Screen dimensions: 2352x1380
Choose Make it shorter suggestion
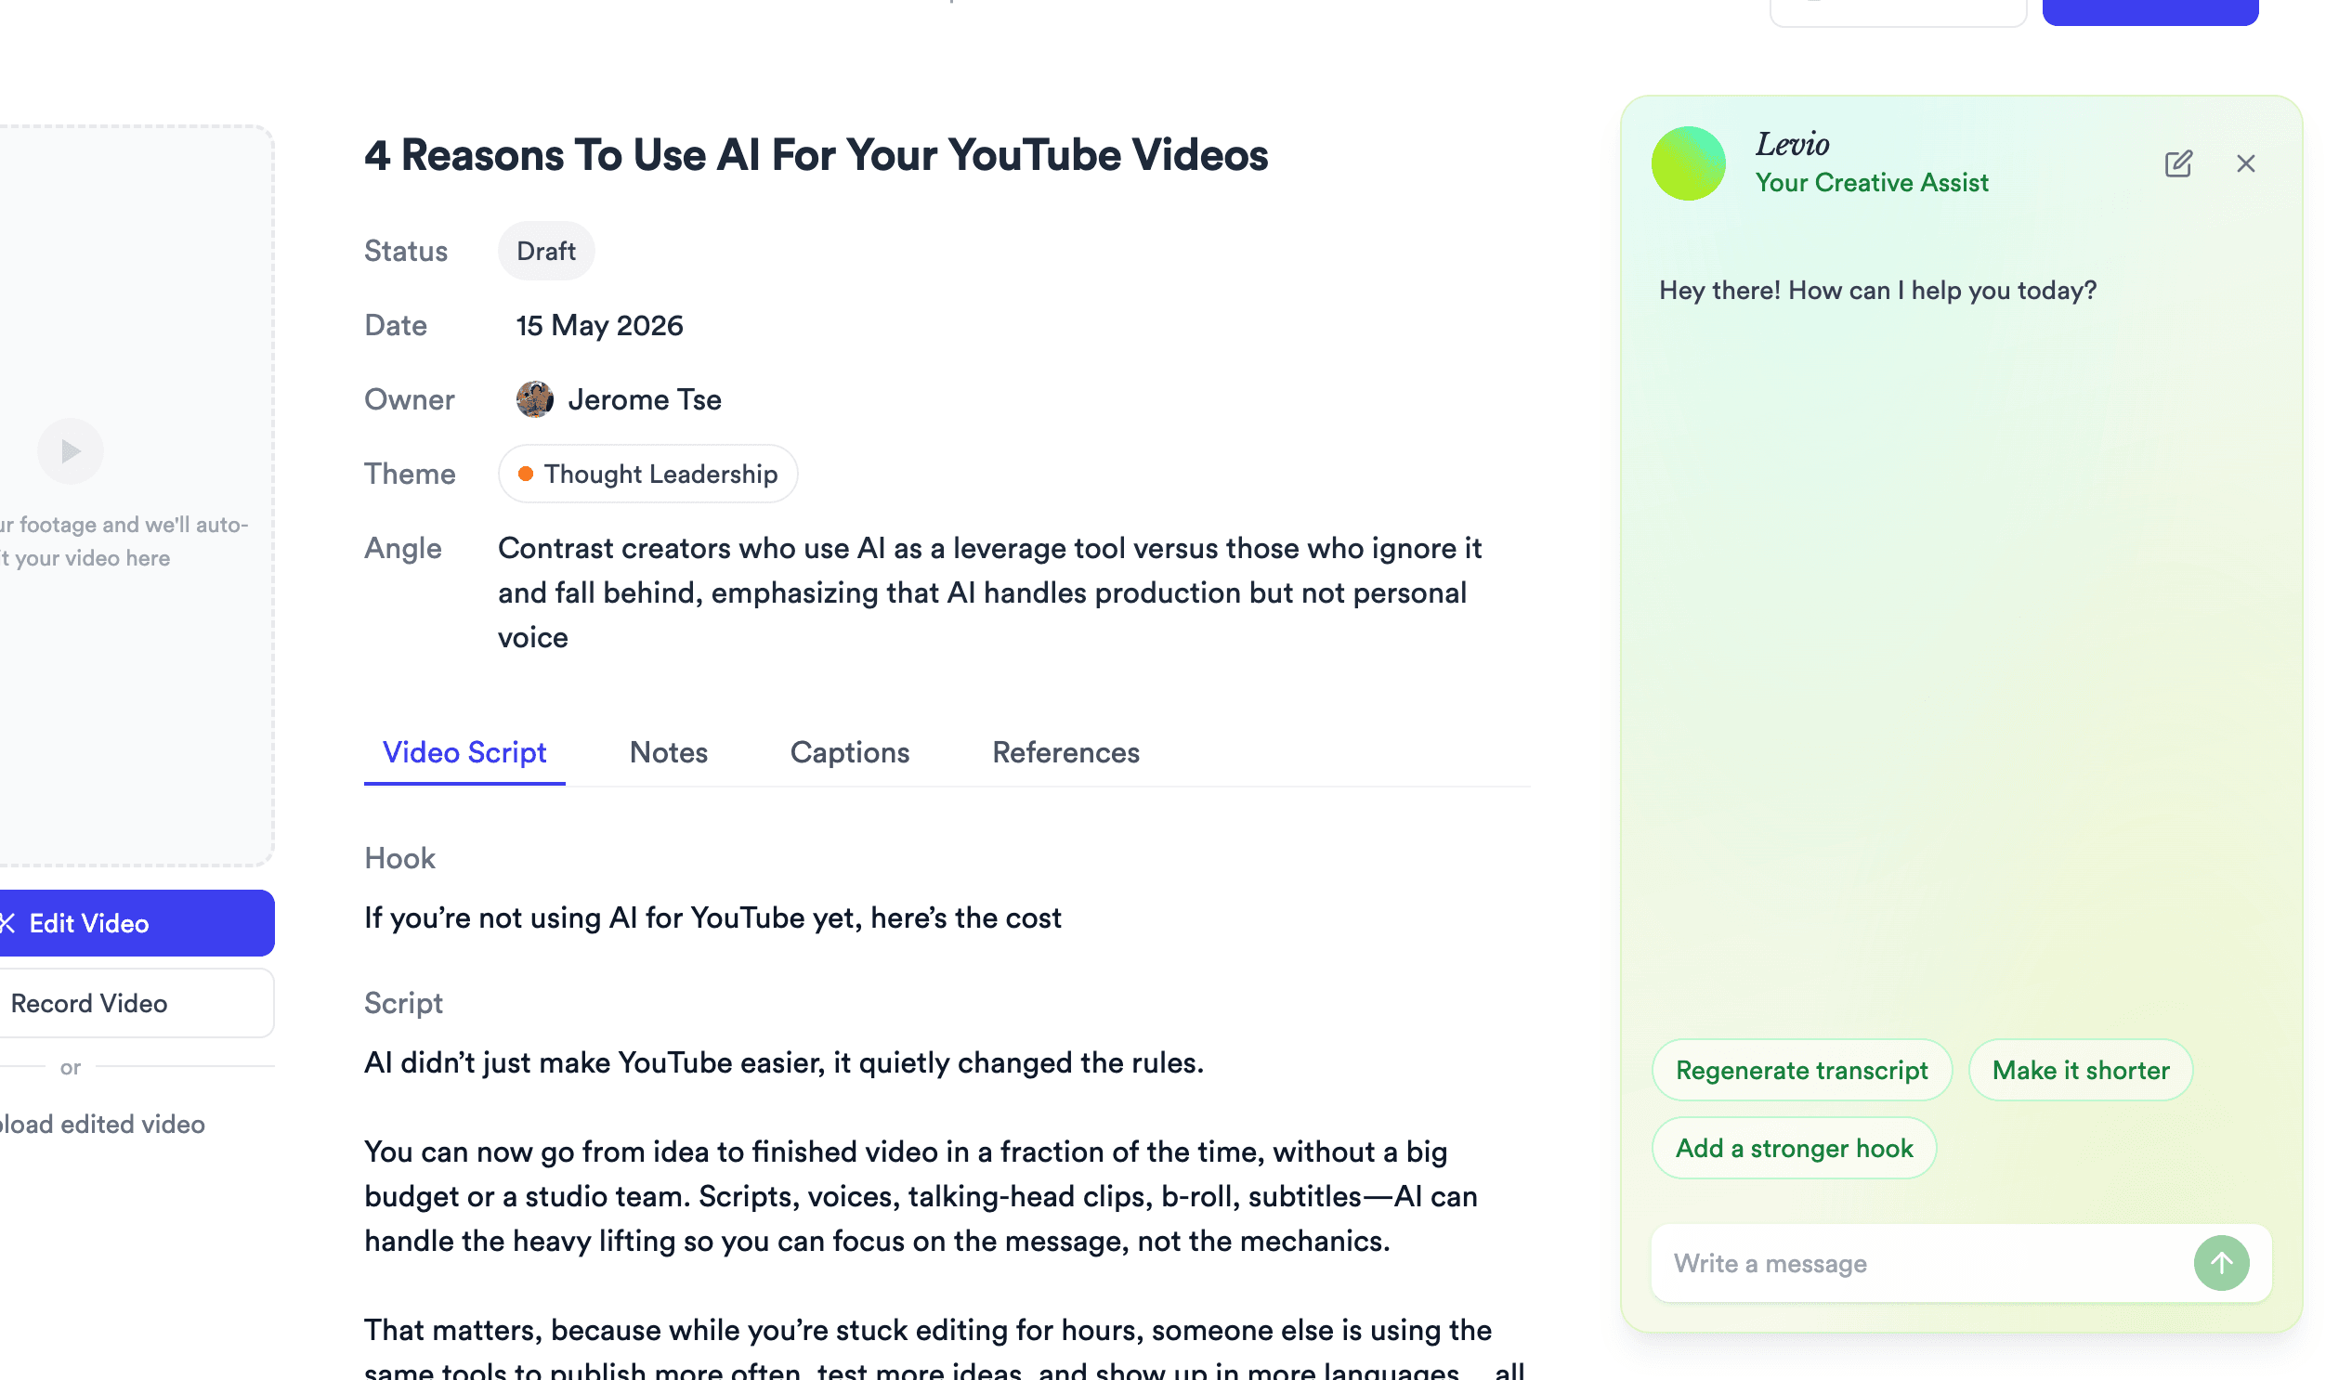point(2080,1069)
